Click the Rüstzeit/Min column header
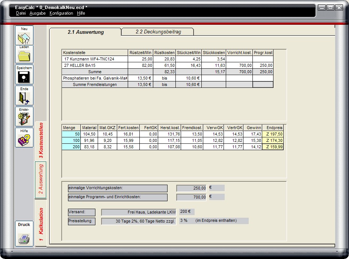The height and width of the screenshot is (259, 349). 141,53
